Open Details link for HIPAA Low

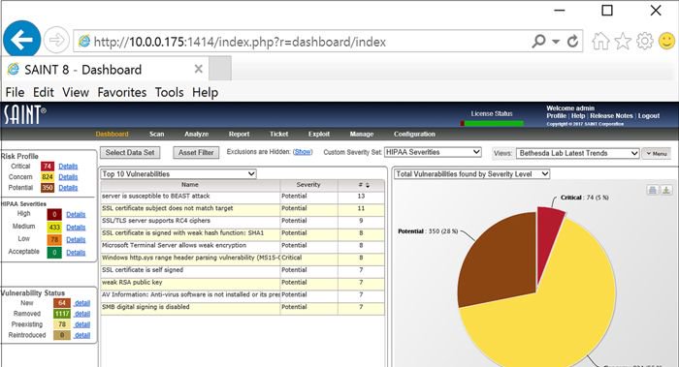pyautogui.click(x=76, y=239)
